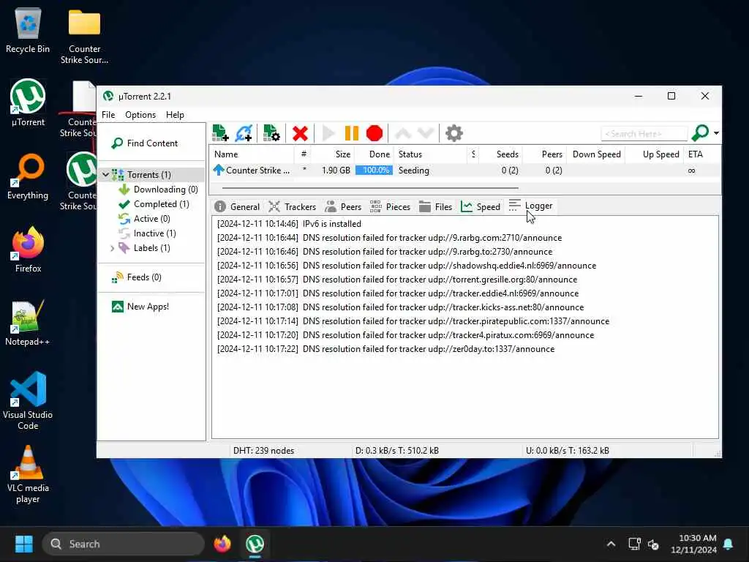Select the µTorrent desktop shortcut
Screen dimensions: 749x562
[28, 102]
